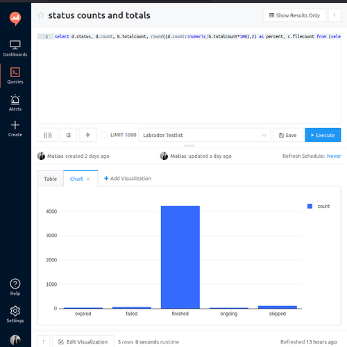347x347 pixels.
Task: Open the Dashboards section in sidebar
Action: click(x=15, y=49)
